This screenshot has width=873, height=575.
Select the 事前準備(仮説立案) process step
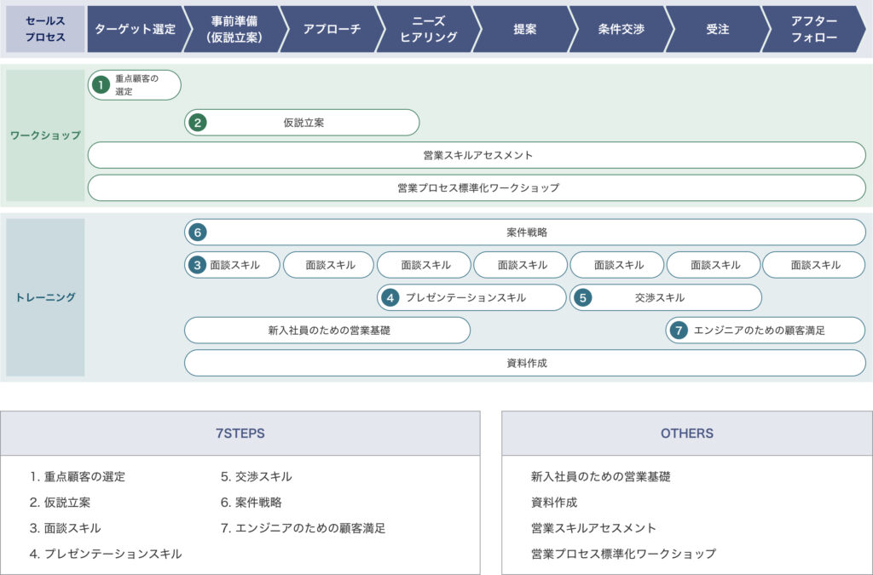click(x=234, y=30)
